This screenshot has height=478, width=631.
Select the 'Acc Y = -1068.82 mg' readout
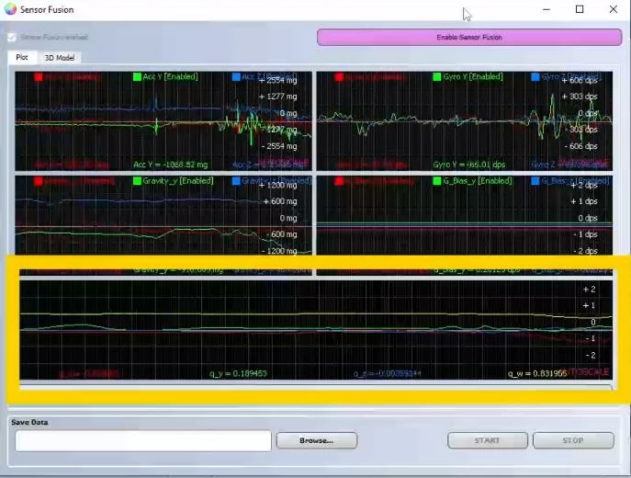(171, 165)
